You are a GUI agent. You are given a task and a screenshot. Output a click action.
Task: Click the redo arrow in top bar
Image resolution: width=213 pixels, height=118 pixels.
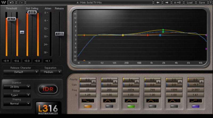pyautogui.click(x=20, y=3)
